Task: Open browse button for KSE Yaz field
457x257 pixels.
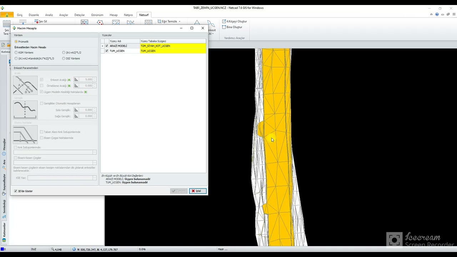Action: point(94,178)
